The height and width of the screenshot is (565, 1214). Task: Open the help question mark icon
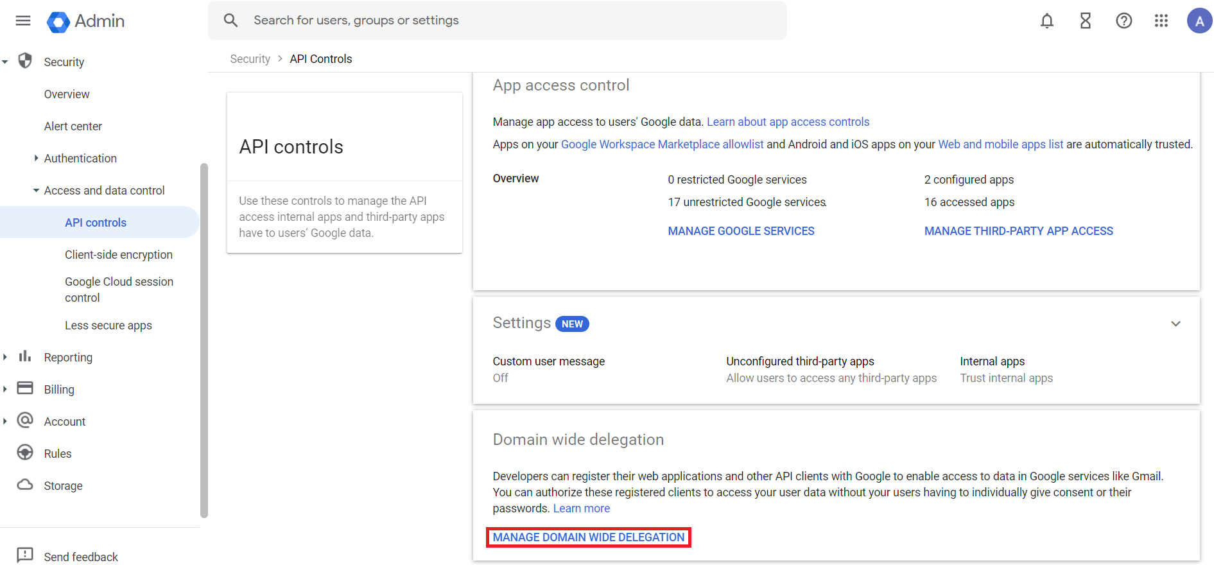tap(1124, 21)
